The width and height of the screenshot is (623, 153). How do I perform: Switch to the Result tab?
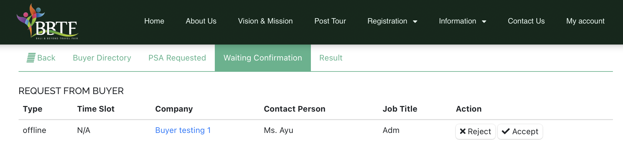331,58
